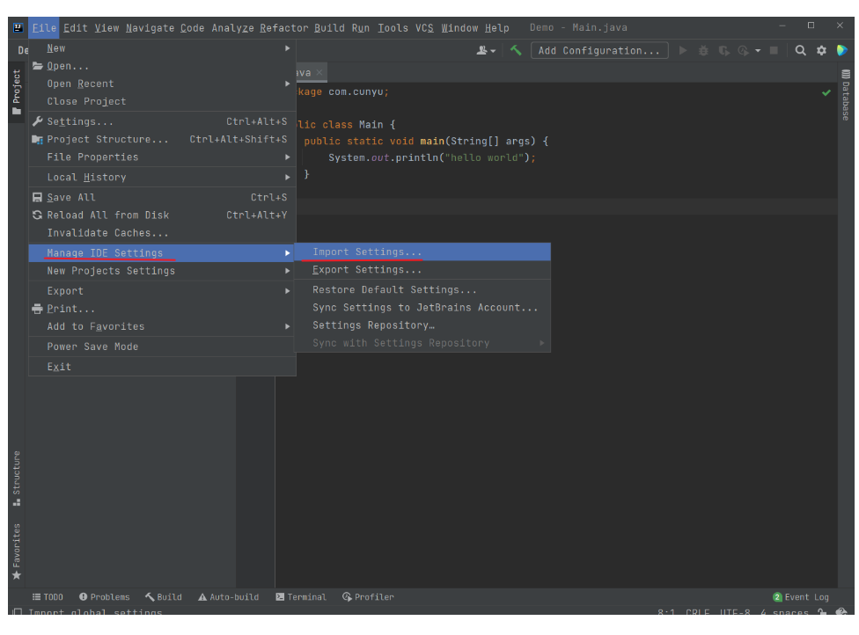Open IDE Settings via the gear icon
The height and width of the screenshot is (635, 859).
click(x=821, y=50)
